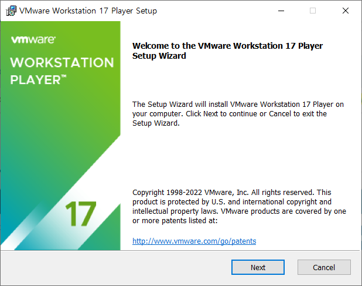Open the vmware.com patents link

(x=194, y=241)
